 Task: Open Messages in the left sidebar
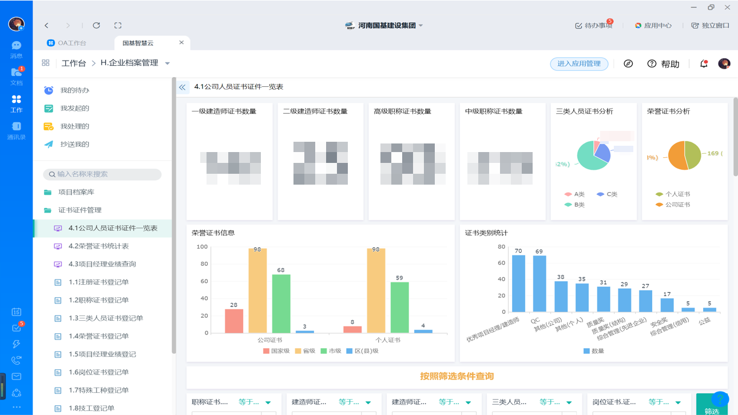coord(16,49)
